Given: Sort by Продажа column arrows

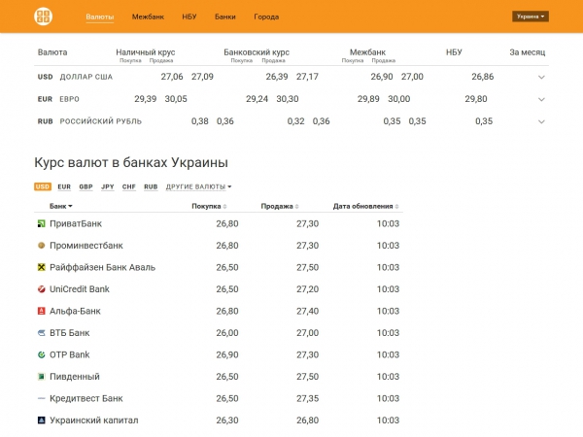Looking at the screenshot, I should point(296,207).
